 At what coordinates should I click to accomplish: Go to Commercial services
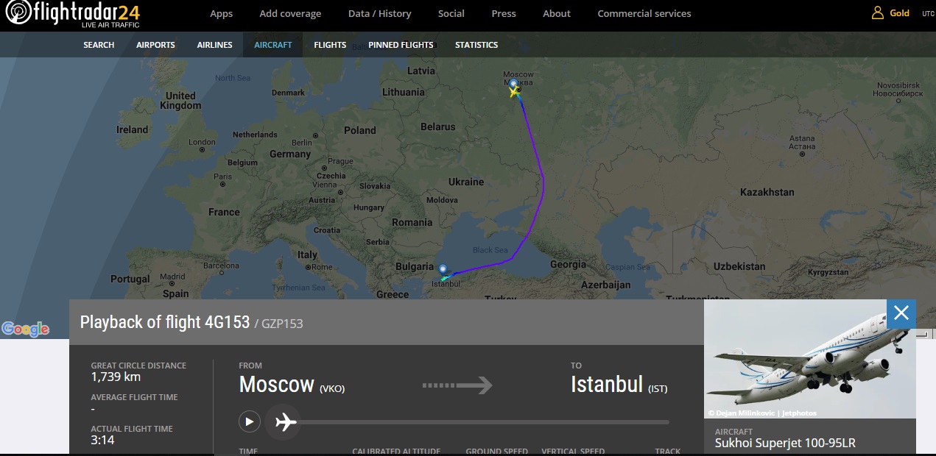click(x=644, y=13)
